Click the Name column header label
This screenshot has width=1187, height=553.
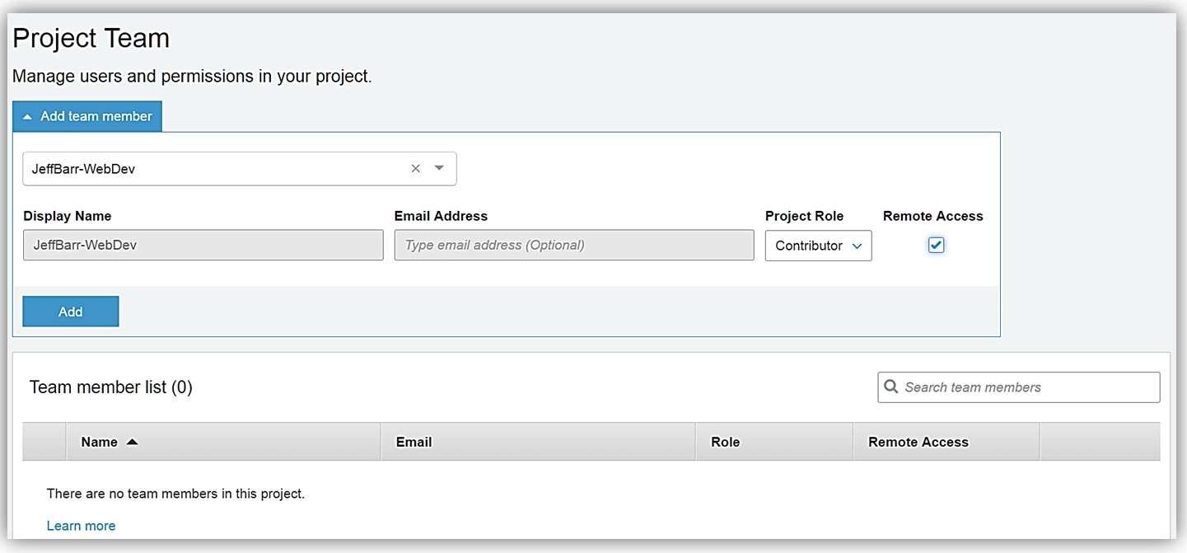coord(99,442)
